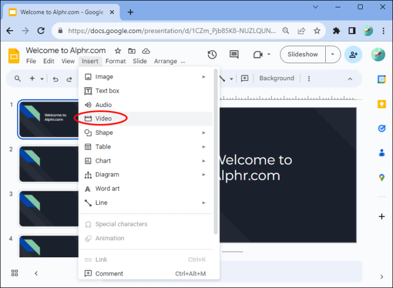The height and width of the screenshot is (288, 393).
Task: Click the browser address bar URL
Action: click(171, 31)
